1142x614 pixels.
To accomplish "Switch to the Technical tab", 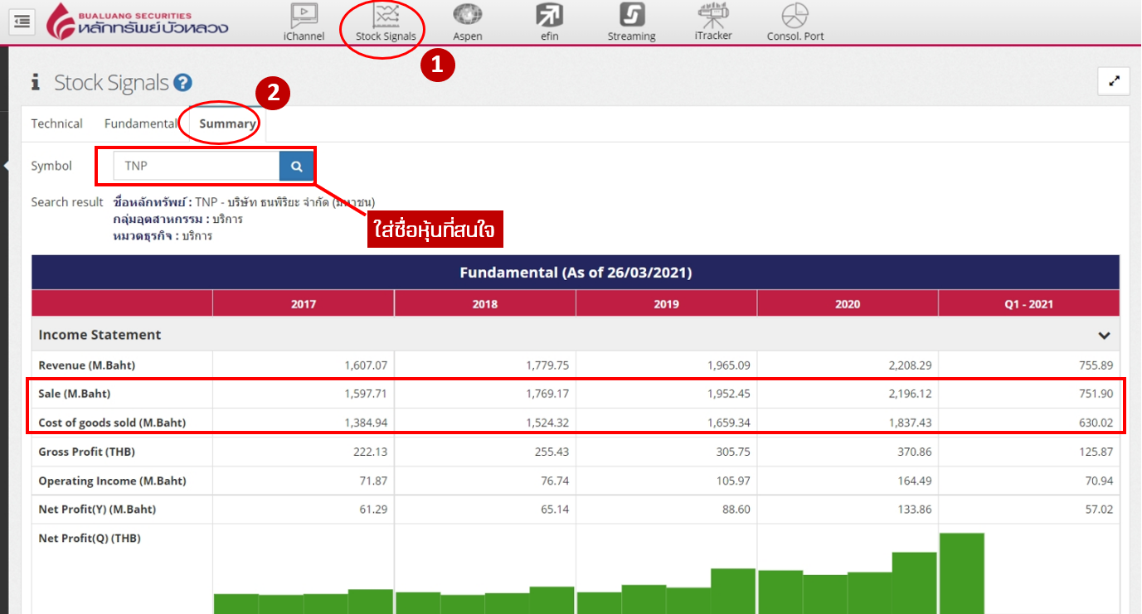I will click(57, 123).
